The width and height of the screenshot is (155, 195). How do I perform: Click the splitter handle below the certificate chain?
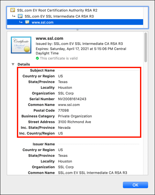77,30
